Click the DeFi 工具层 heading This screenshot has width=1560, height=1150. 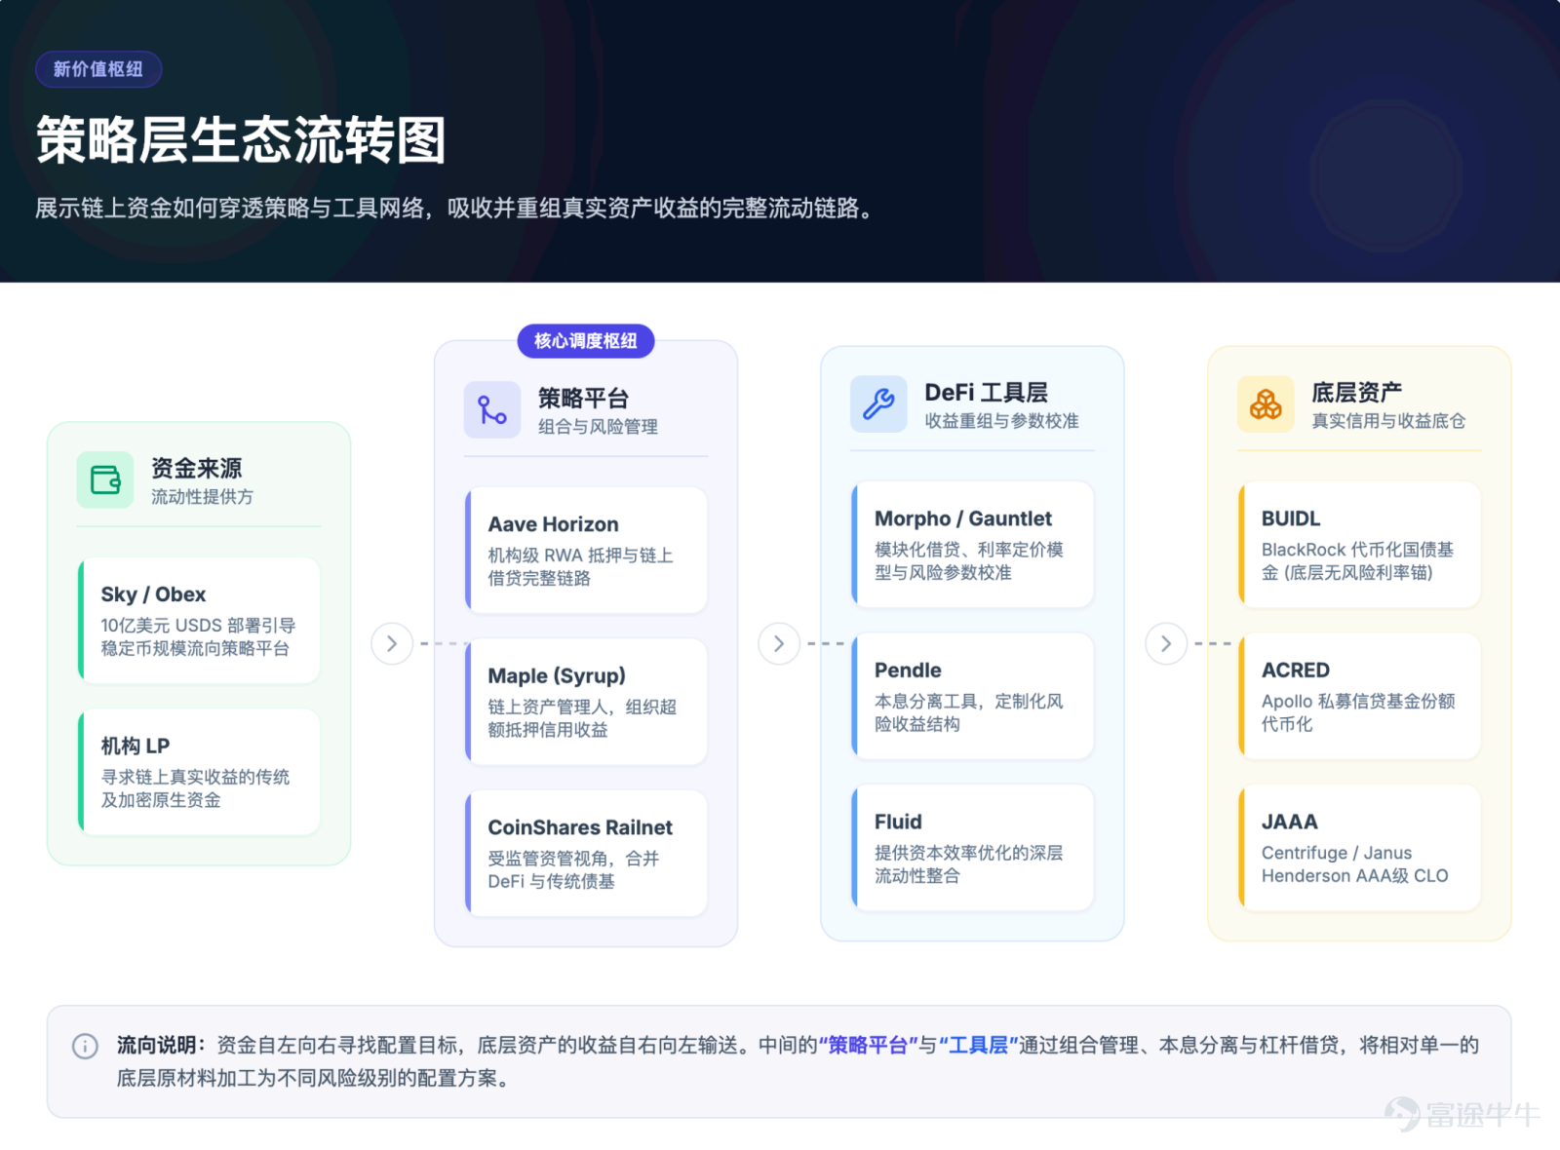(986, 392)
